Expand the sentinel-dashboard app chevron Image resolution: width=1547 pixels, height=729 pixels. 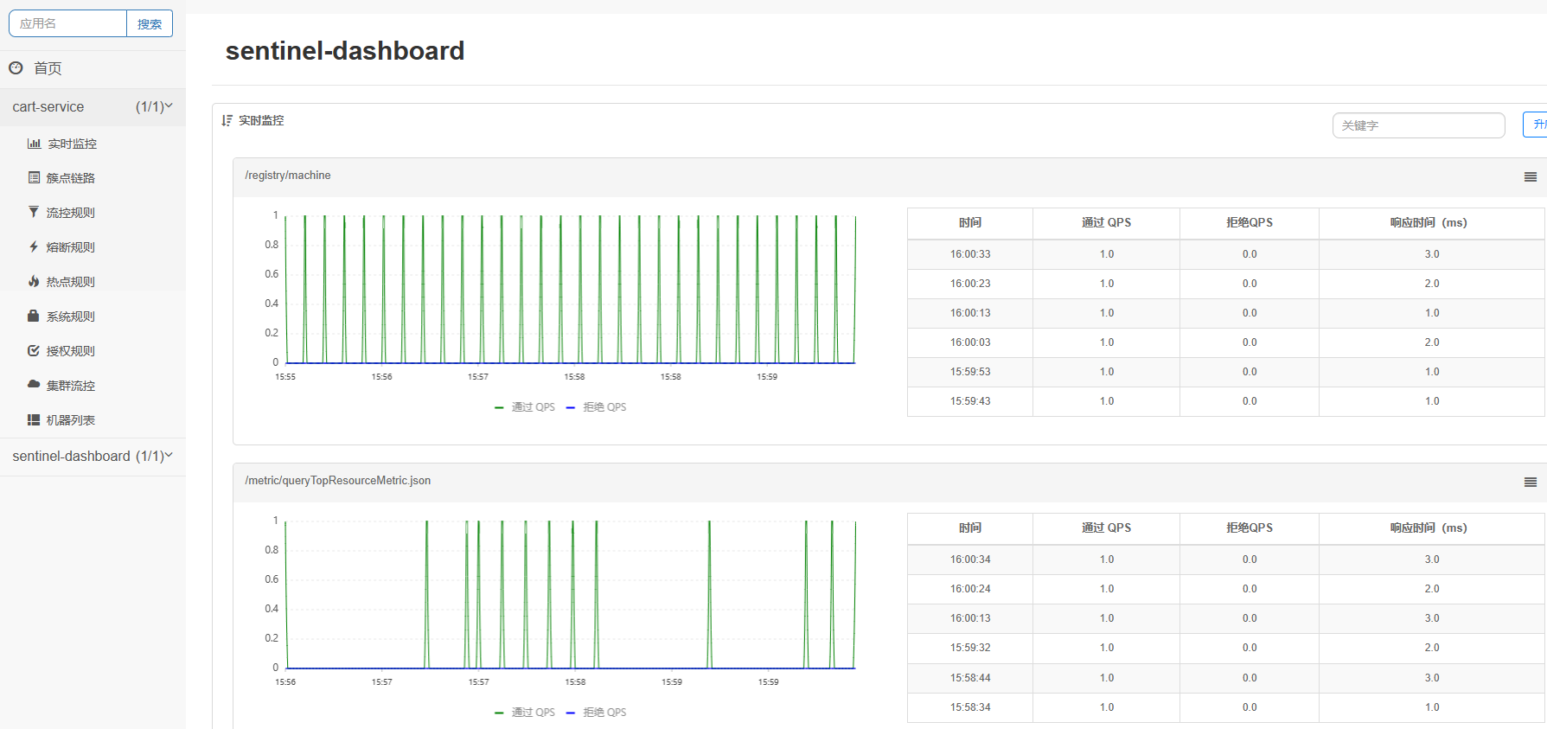click(169, 455)
